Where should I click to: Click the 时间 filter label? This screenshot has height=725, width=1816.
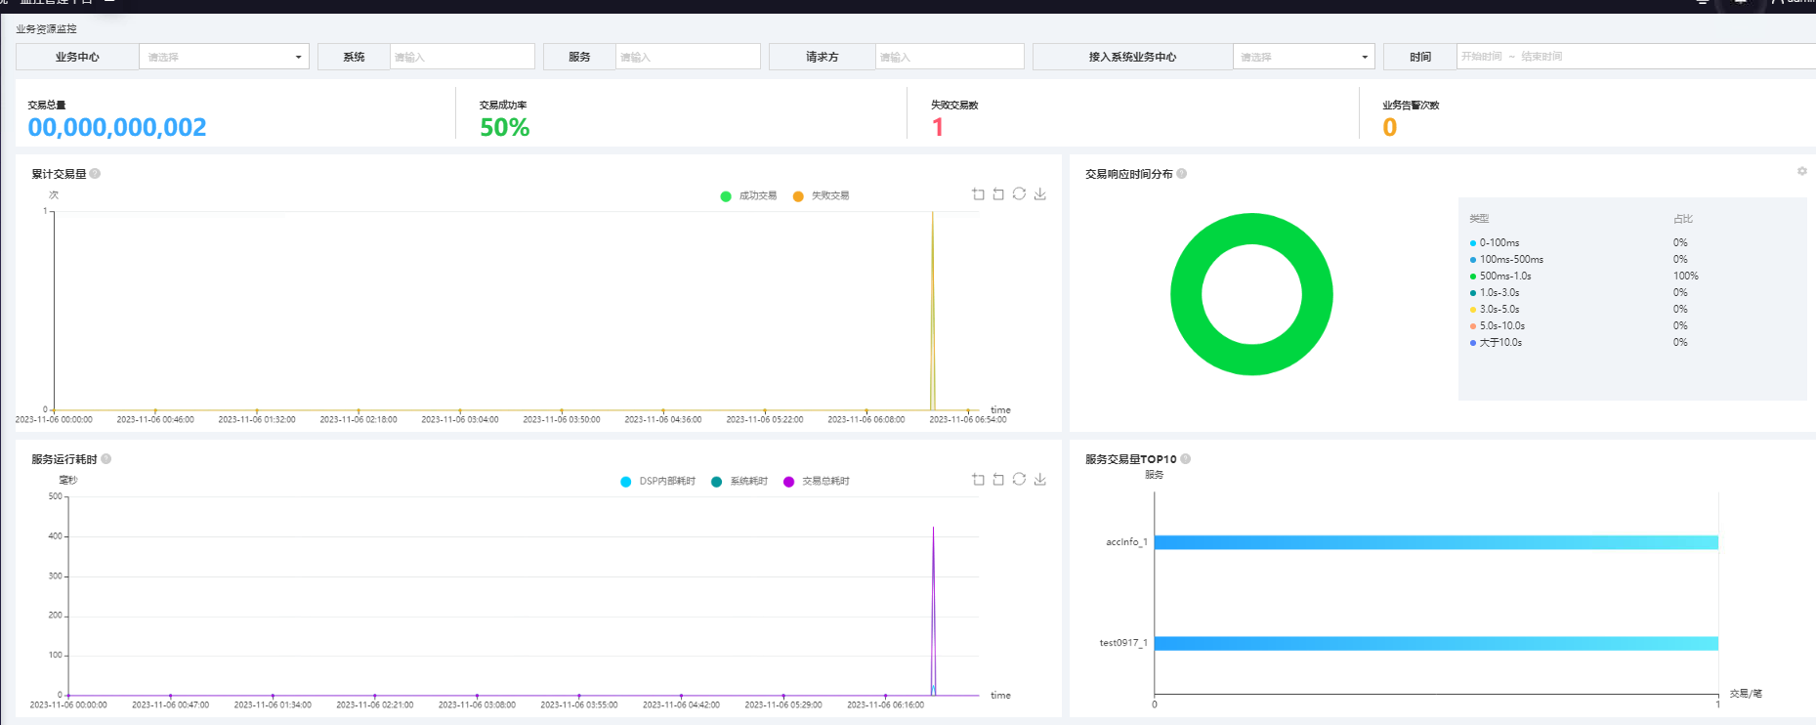click(x=1420, y=57)
